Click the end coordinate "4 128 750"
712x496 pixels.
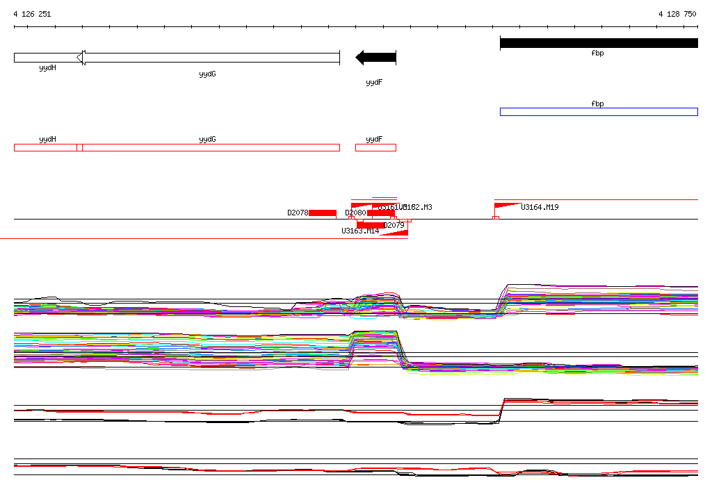(677, 14)
